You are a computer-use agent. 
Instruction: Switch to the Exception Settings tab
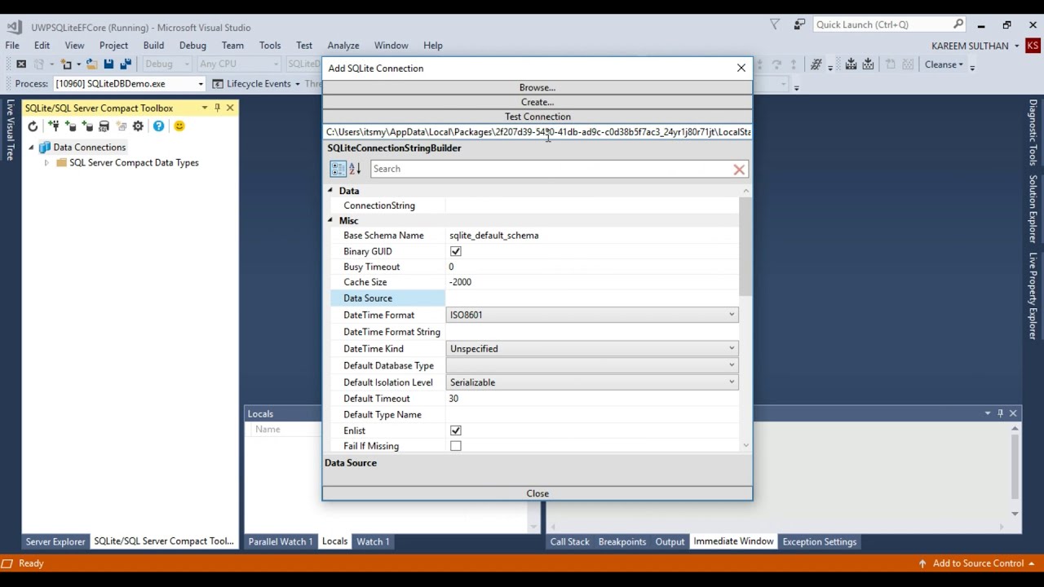tap(820, 541)
